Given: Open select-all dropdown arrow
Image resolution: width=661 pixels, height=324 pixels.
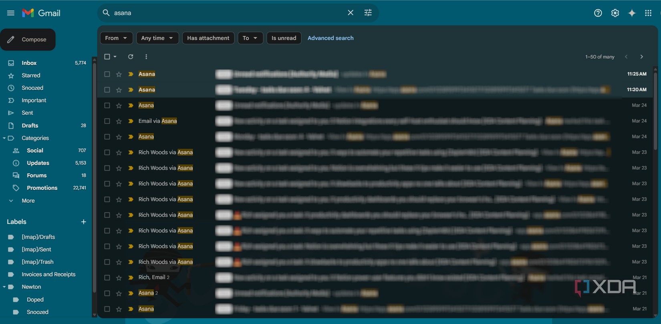Looking at the screenshot, I should (115, 57).
